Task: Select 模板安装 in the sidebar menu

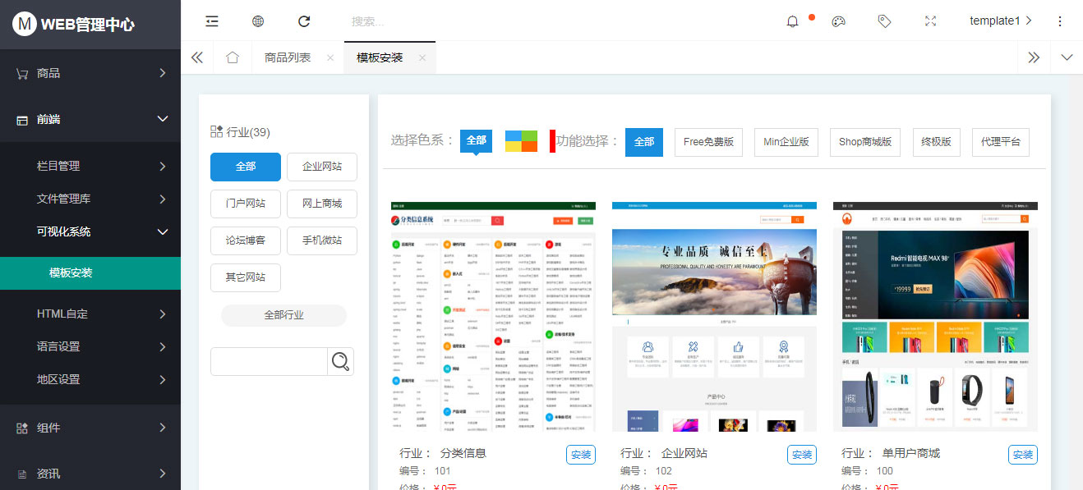Action: coord(90,272)
